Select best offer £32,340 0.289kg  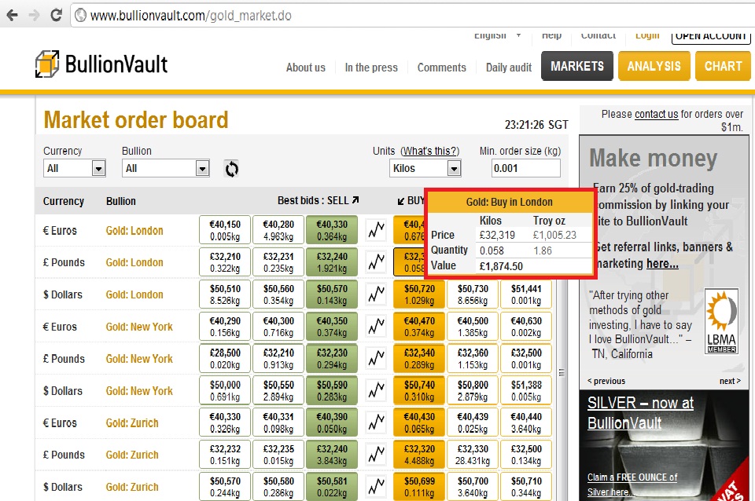tap(419, 359)
